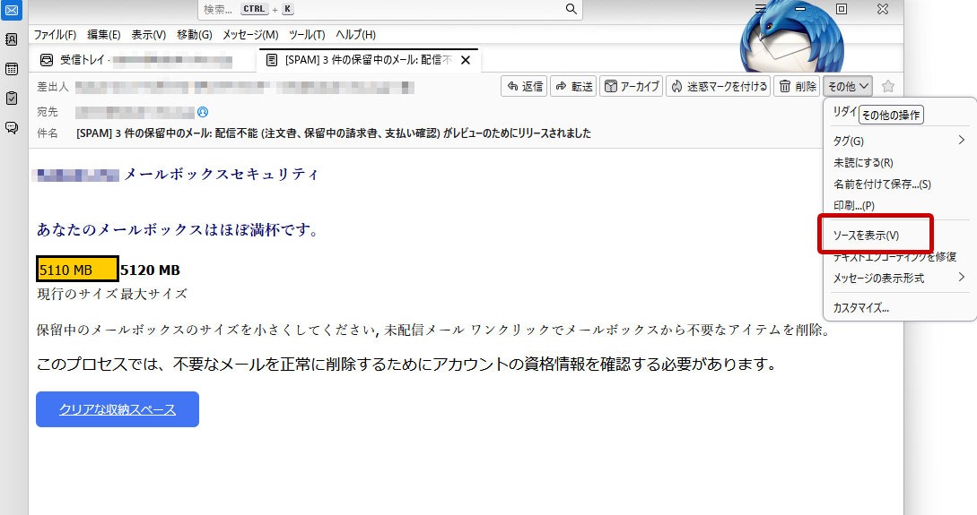Choose 印刷...(P) in menu

tap(899, 205)
